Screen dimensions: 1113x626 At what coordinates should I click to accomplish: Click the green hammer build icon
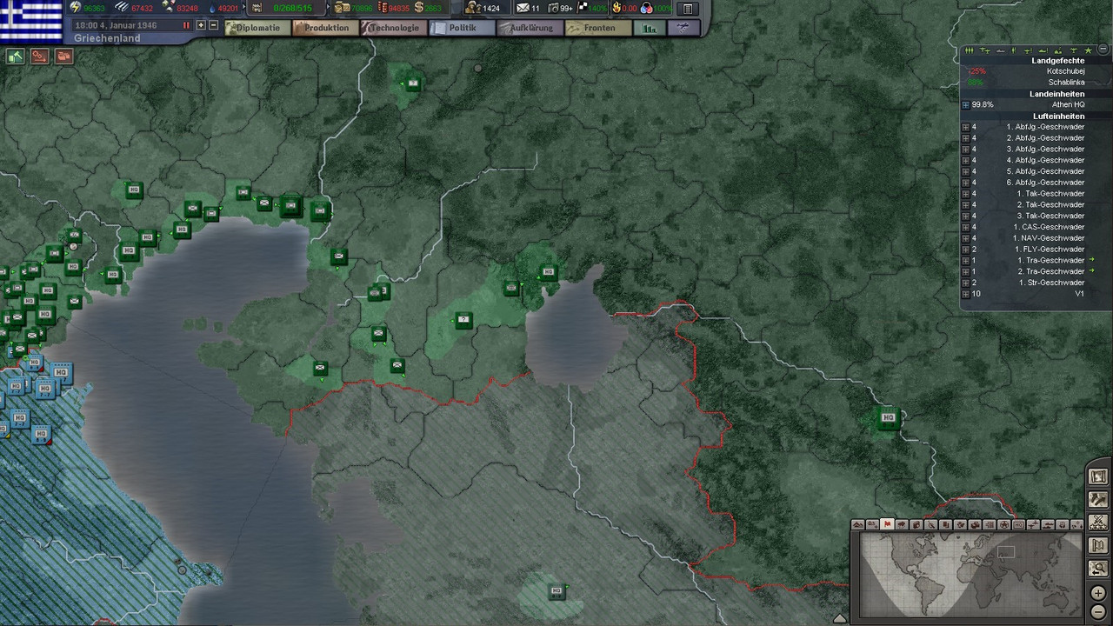pyautogui.click(x=16, y=57)
